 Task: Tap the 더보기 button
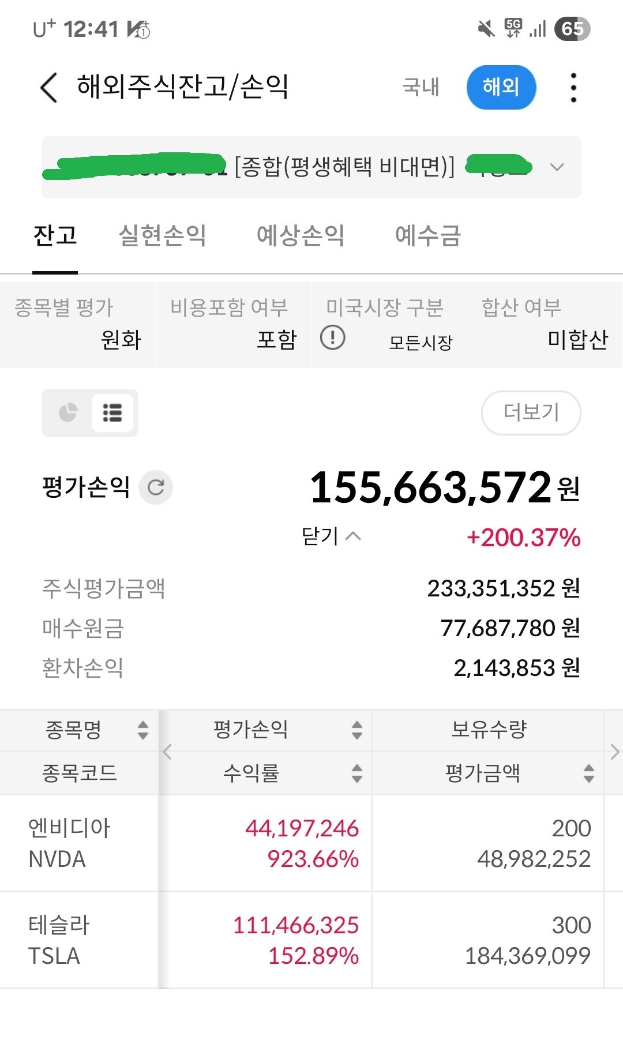(531, 412)
